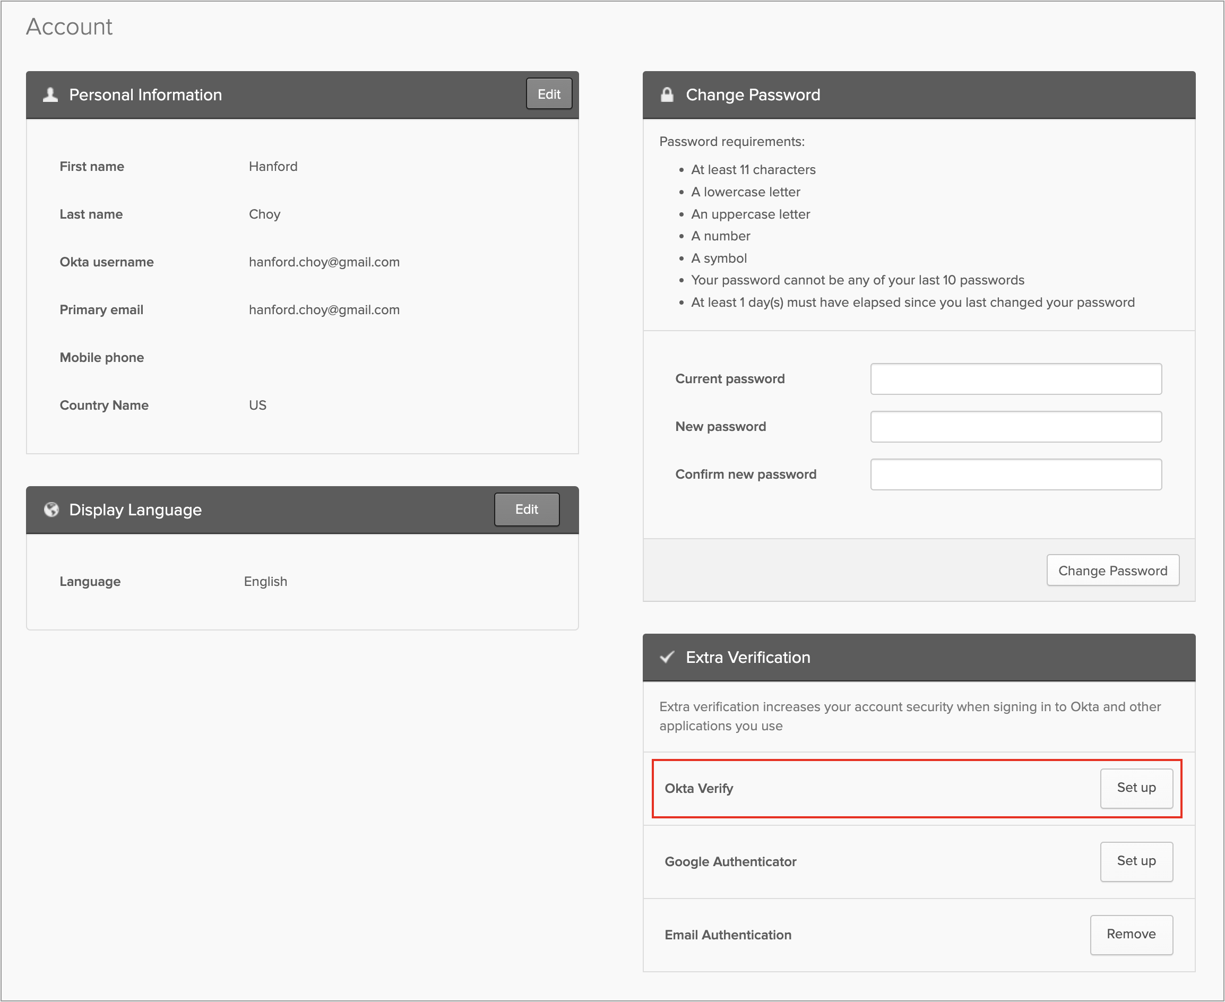This screenshot has height=1002, width=1225.
Task: Click the Google Authenticator label
Action: point(730,862)
